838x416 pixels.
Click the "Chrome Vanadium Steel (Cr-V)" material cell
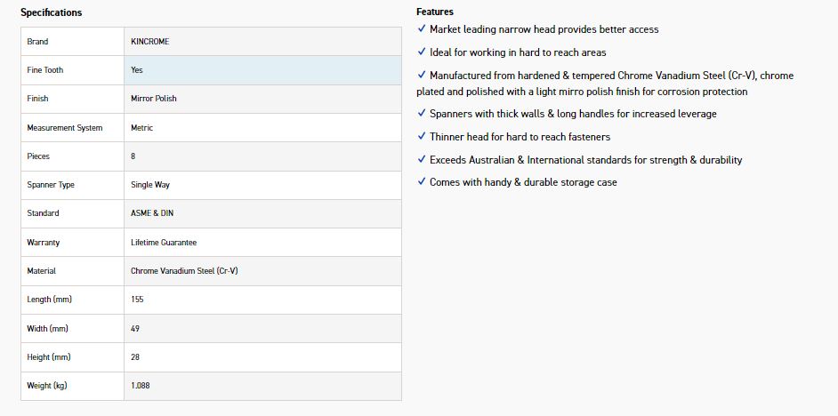point(184,271)
